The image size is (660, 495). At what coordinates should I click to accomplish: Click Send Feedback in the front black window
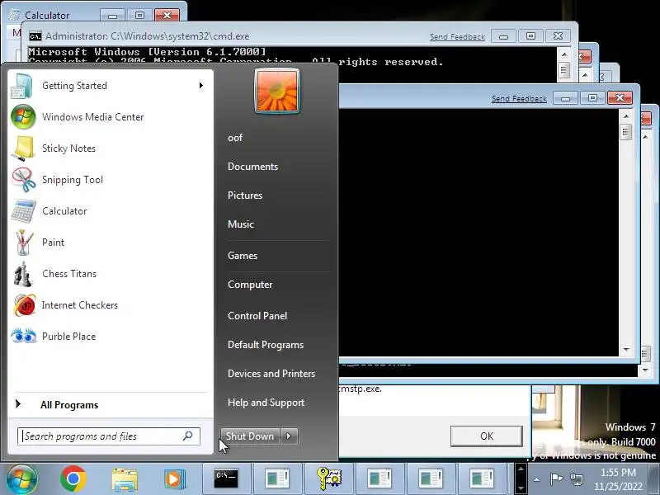pyautogui.click(x=519, y=98)
